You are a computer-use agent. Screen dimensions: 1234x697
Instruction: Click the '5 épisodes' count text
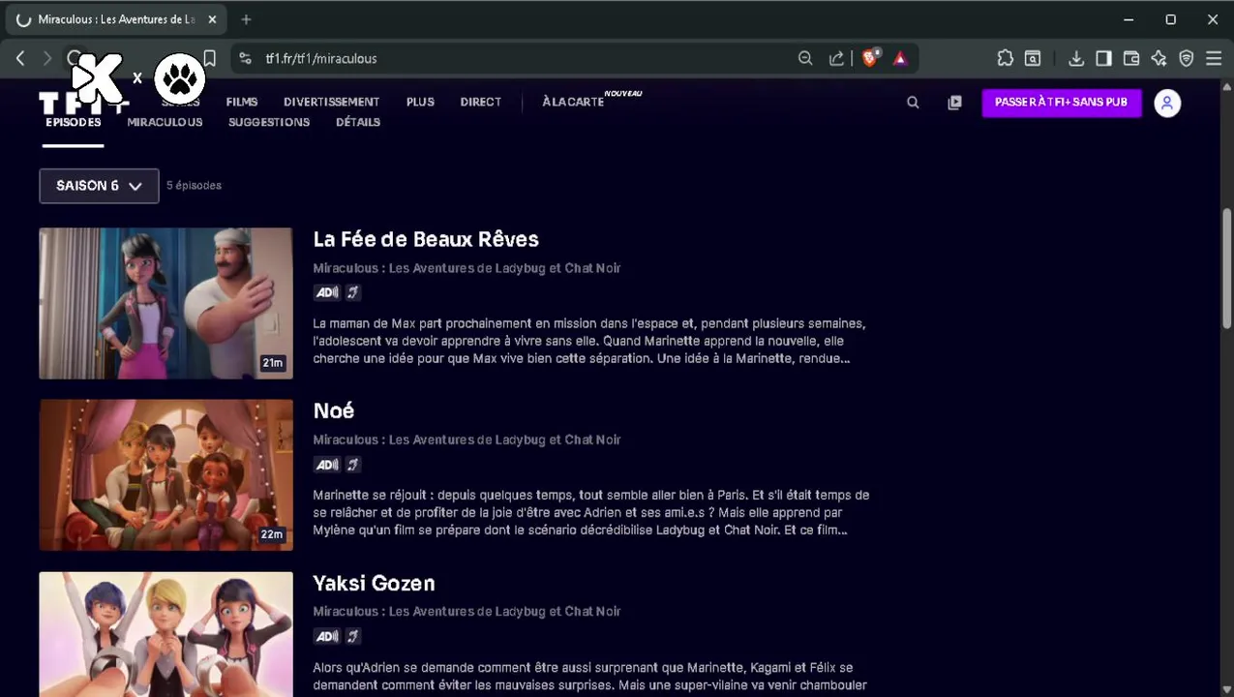[194, 185]
